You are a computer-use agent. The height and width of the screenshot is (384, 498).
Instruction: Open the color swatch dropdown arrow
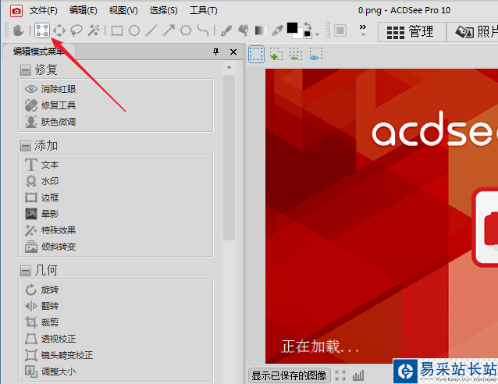(317, 34)
